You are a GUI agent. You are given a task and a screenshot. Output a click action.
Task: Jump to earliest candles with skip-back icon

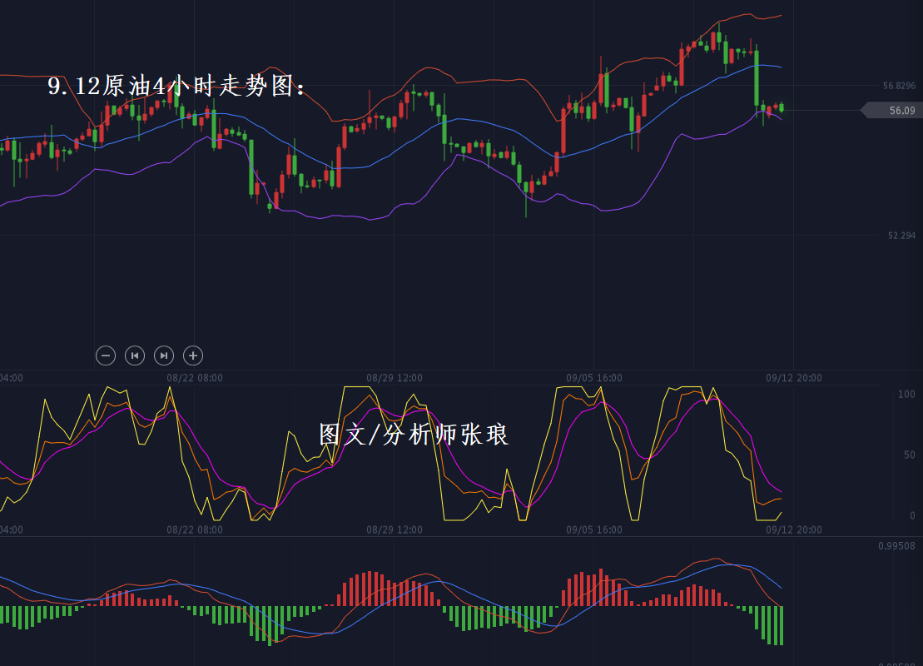(135, 355)
